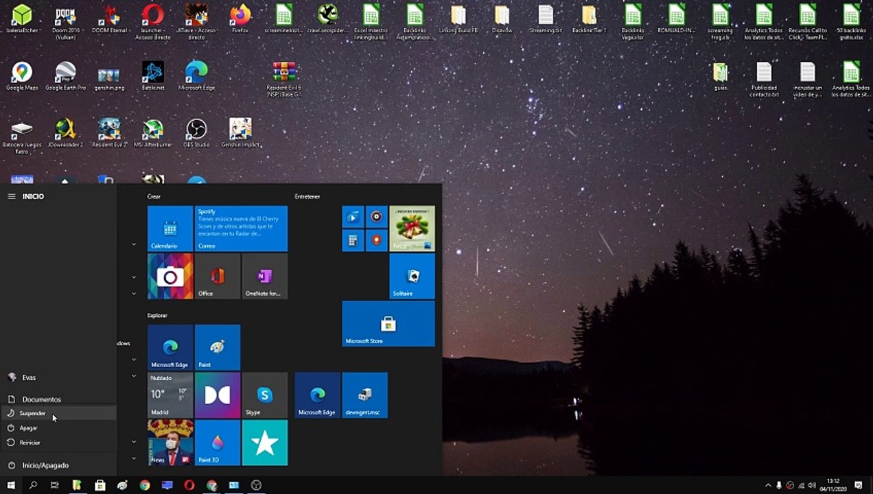
Task: Select the Resident Evil 6 archive file
Action: point(284,78)
